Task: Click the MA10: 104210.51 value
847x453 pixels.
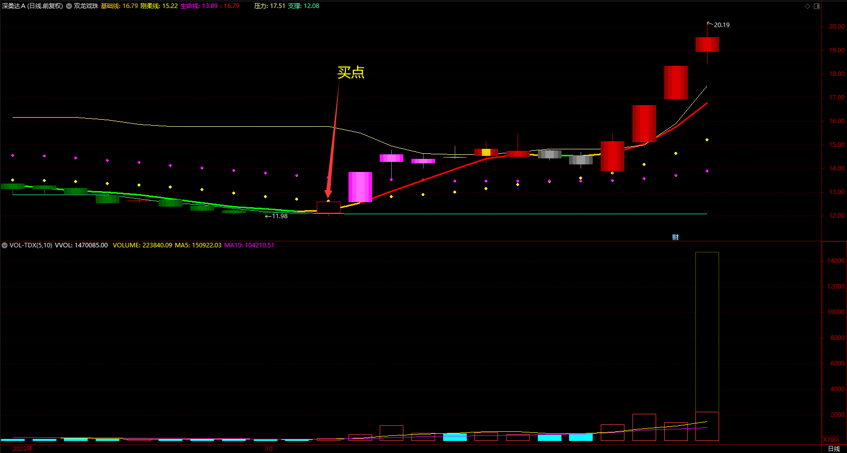Action: tap(249, 245)
